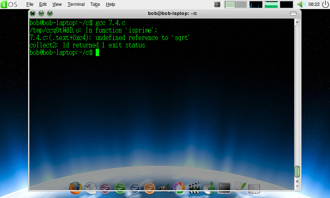
Task: Switch to the first workspace
Action: pyautogui.click(x=230, y=5)
